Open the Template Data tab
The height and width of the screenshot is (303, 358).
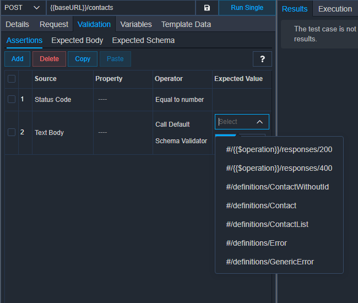[x=186, y=24]
